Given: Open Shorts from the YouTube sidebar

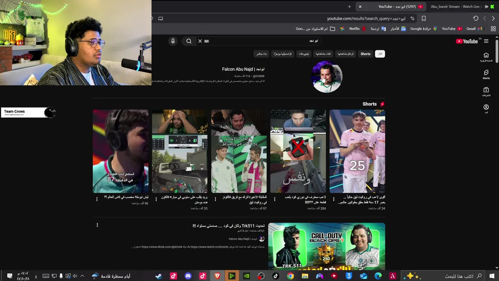Looking at the screenshot, I should click(486, 74).
